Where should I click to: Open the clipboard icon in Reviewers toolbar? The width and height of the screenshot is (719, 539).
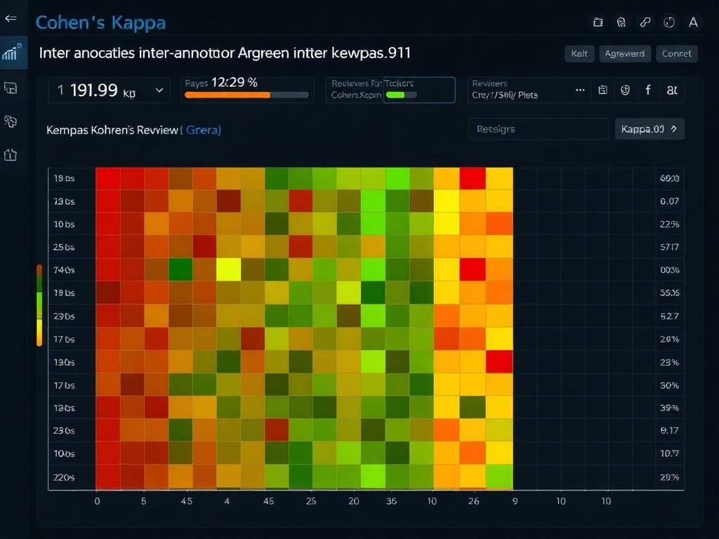click(x=602, y=90)
